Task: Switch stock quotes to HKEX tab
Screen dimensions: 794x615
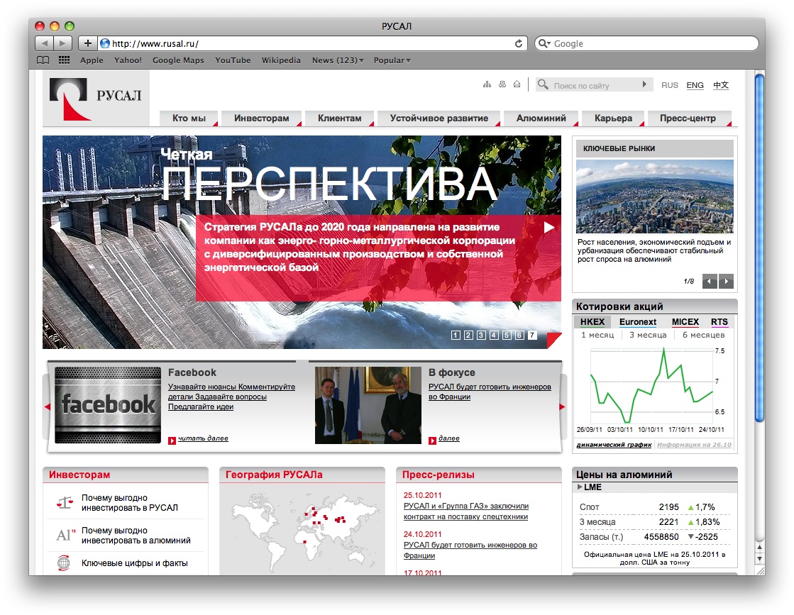Action: click(592, 321)
